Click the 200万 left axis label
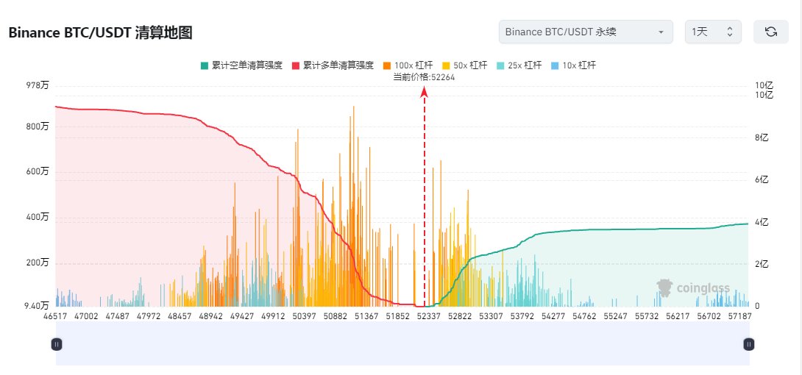Image resolution: width=802 pixels, height=375 pixels. (x=38, y=263)
